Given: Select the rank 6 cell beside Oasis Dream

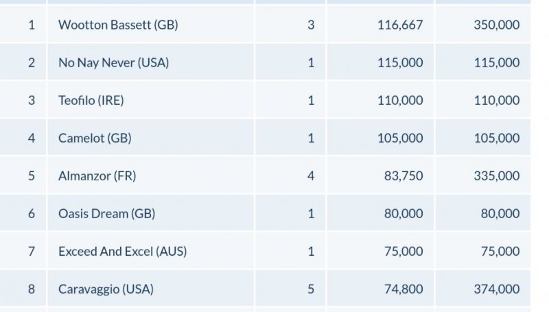Looking at the screenshot, I should coord(32,214).
